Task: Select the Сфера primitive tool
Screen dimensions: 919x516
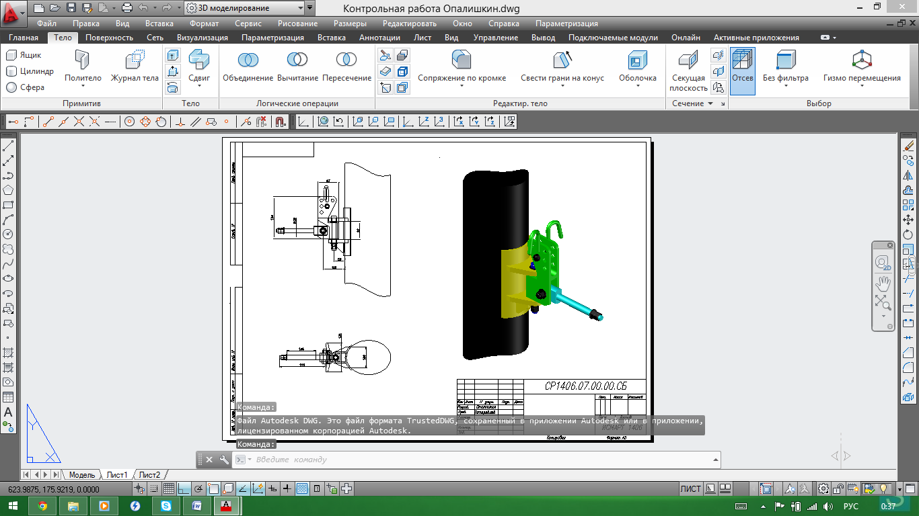Action: 26,87
